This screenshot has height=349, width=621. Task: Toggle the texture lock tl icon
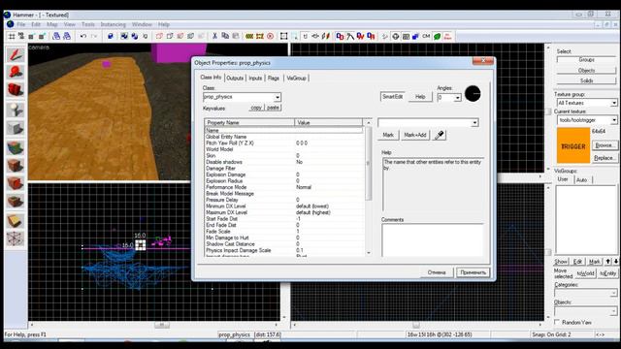[x=306, y=37]
